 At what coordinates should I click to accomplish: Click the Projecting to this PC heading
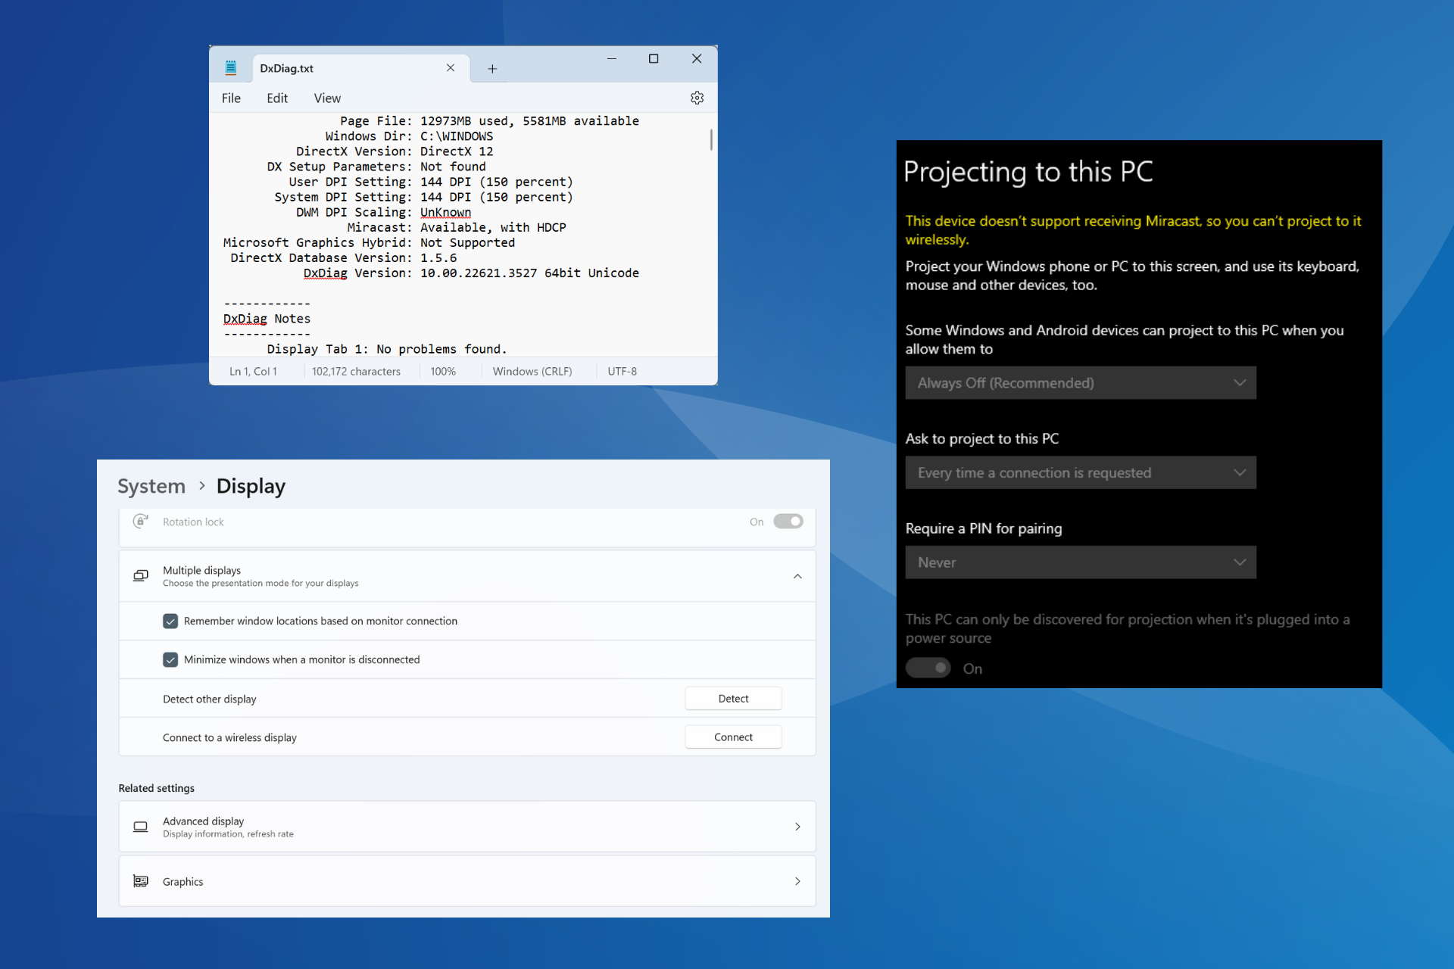point(1028,172)
